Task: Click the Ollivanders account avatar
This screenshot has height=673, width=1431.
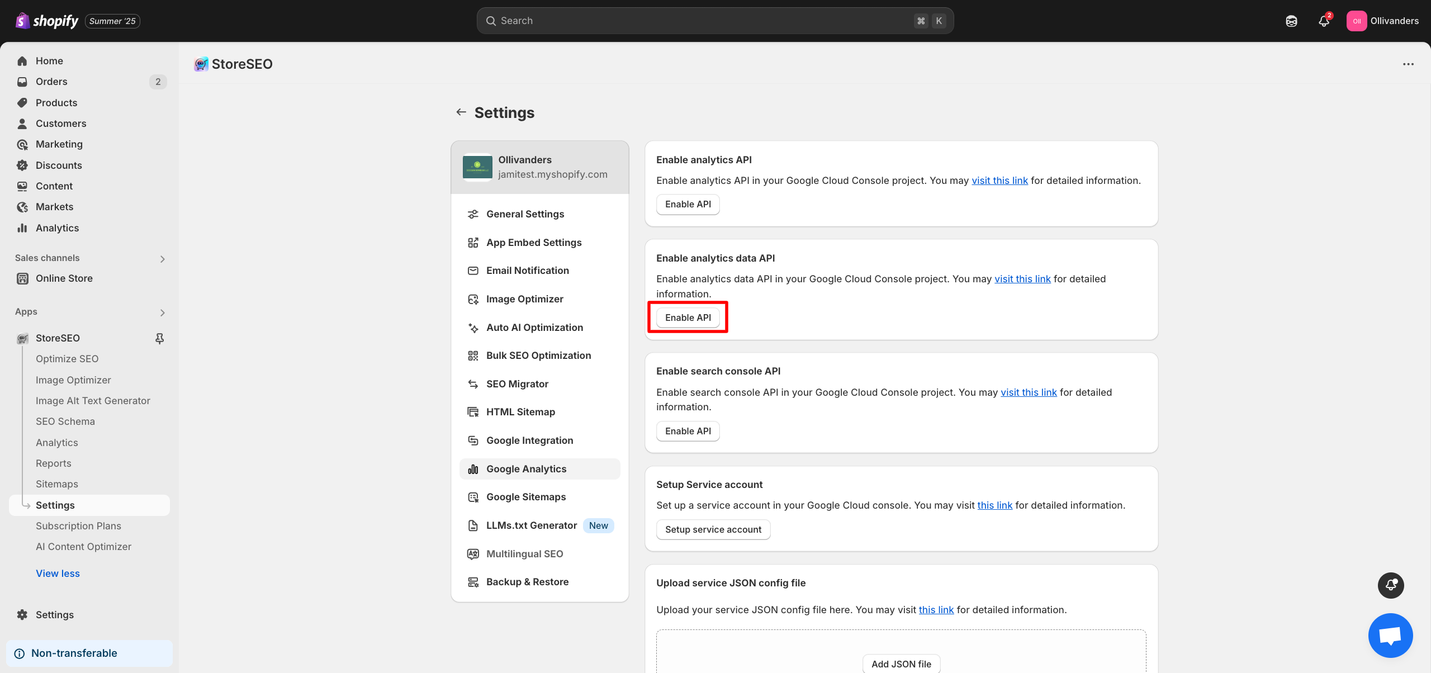Action: point(1357,21)
